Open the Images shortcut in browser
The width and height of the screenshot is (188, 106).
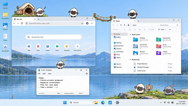[x=48, y=46]
